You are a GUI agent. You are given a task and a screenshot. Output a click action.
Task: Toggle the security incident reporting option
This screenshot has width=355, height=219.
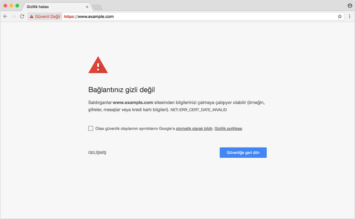point(90,128)
